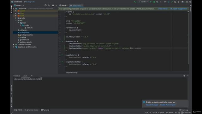Click the greyed-out Stop icon in toolbar
This screenshot has width=202, height=114.
click(x=161, y=2)
